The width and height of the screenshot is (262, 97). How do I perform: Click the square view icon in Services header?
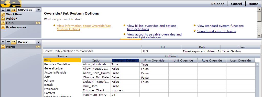point(3,10)
